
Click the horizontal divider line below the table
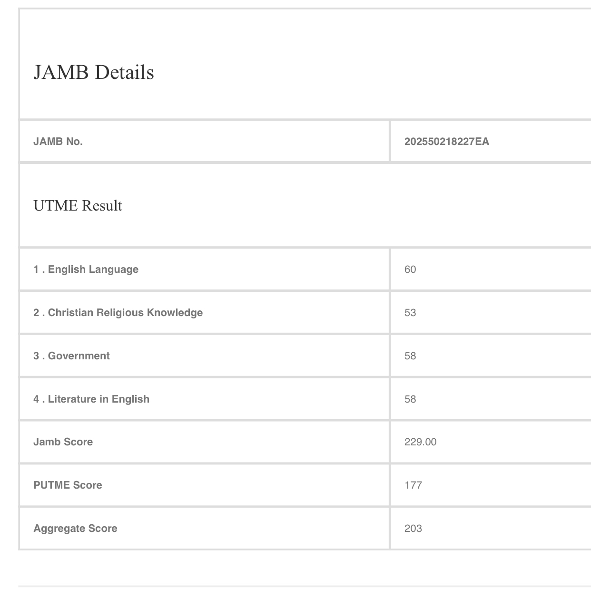(x=305, y=586)
